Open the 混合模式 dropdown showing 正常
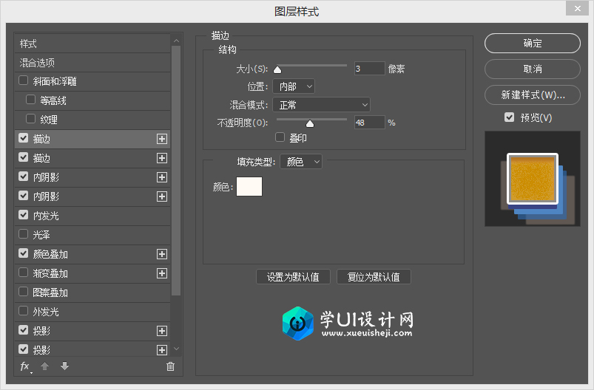Viewport: 594px width, 390px height. click(x=321, y=105)
